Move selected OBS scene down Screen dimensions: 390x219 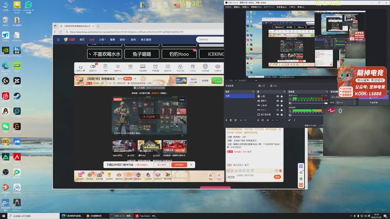pyautogui.click(x=245, y=120)
